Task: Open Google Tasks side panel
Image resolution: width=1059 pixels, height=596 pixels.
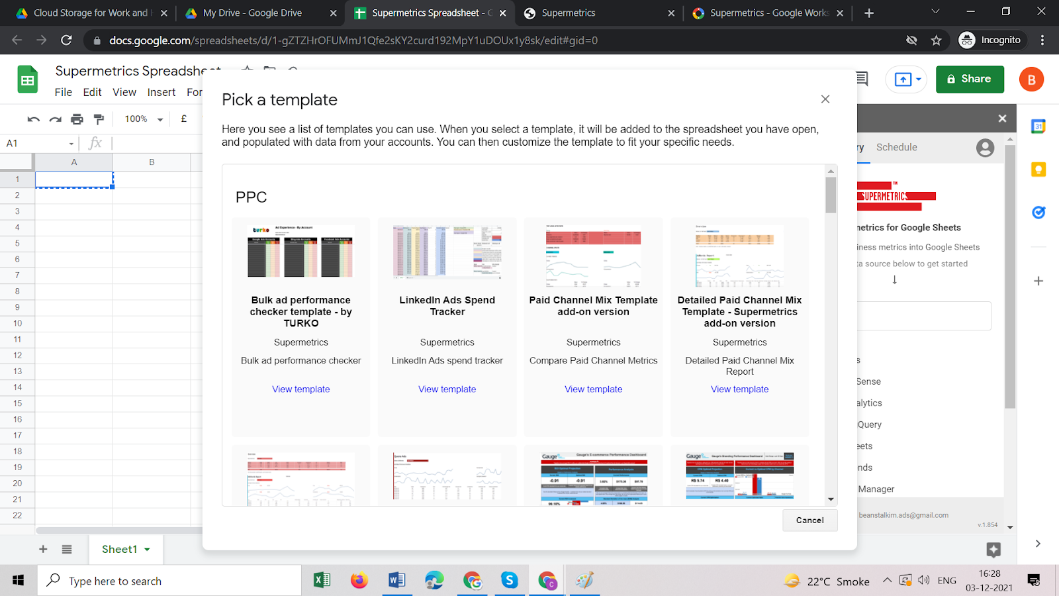Action: point(1038,213)
